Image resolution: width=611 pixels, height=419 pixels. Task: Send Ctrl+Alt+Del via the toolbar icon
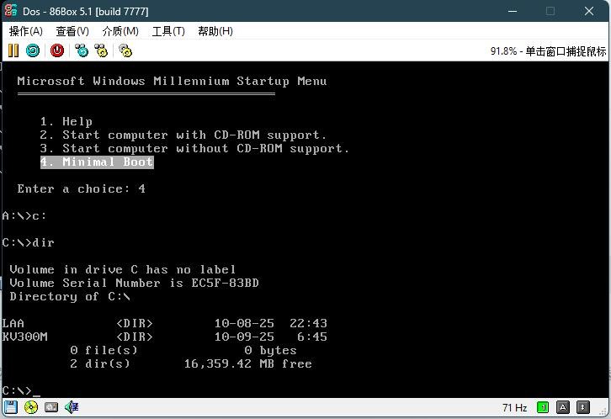coord(82,50)
